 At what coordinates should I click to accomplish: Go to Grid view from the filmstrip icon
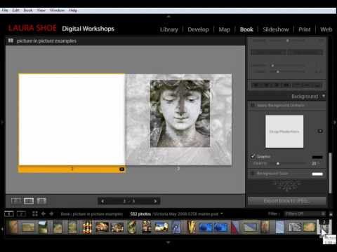35,213
